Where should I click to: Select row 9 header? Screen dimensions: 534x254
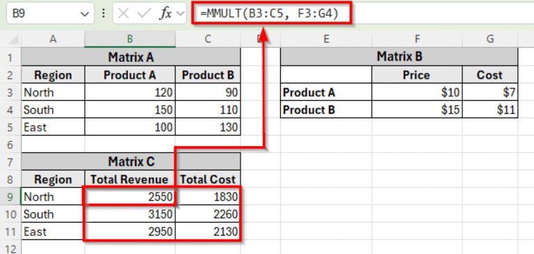[x=10, y=197]
